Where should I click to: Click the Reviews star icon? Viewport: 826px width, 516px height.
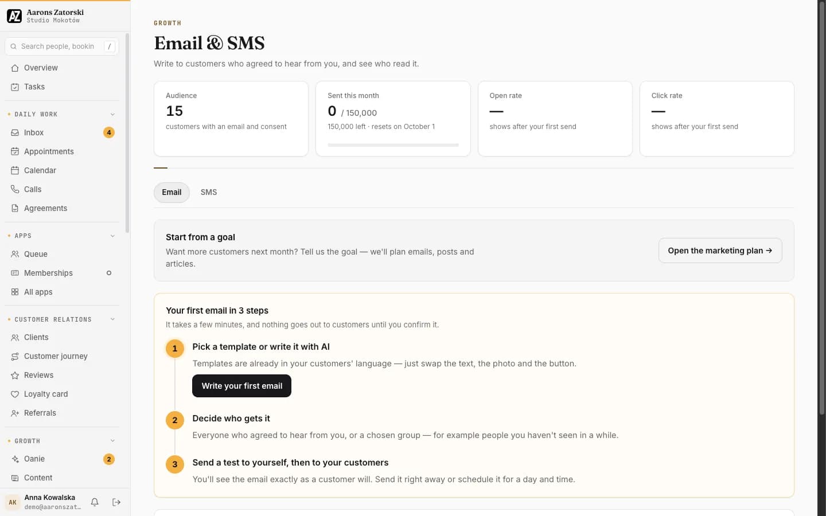[x=15, y=375]
